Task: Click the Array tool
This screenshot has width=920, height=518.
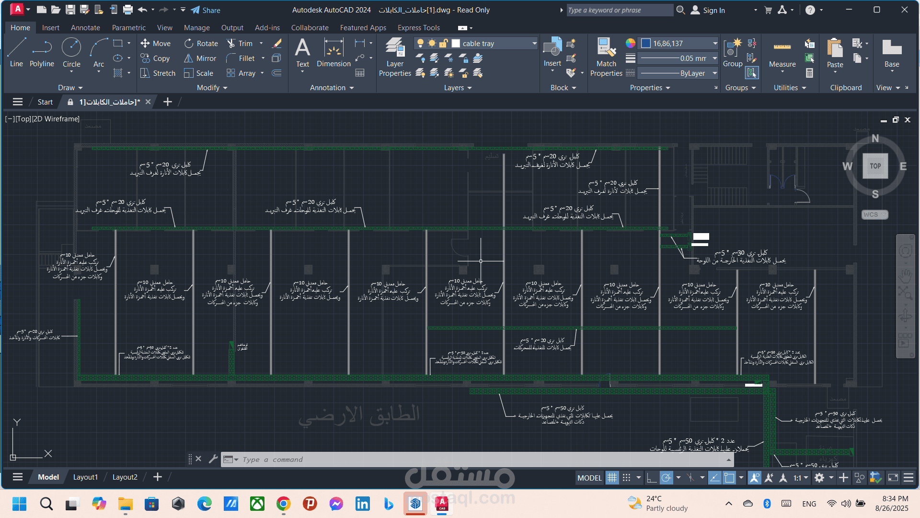Action: 241,73
